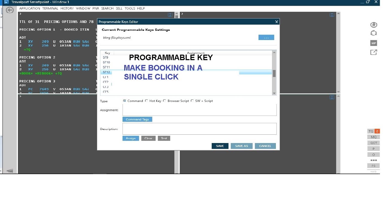This screenshot has height=215, width=383.
Task: Click the Key column header
Action: (x=107, y=53)
